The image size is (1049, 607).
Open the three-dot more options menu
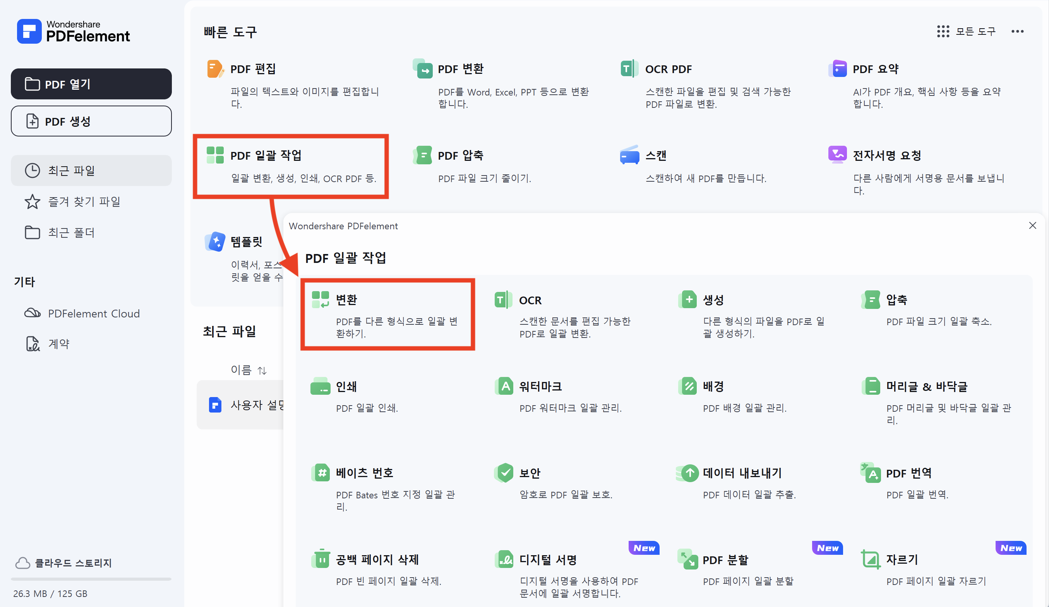[1017, 32]
